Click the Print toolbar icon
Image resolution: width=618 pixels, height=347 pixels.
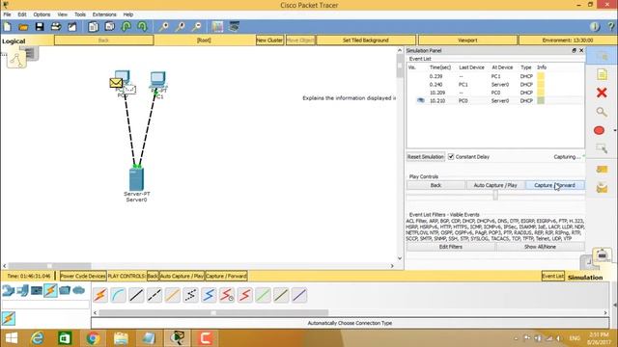click(56, 27)
